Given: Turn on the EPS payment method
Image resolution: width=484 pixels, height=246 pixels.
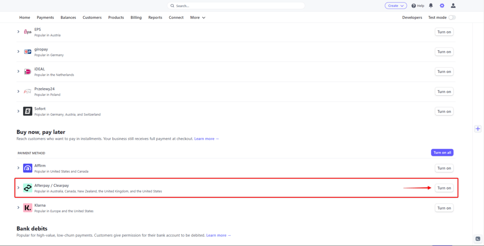Looking at the screenshot, I should pos(444,32).
